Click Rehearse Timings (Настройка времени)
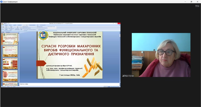The height and width of the screenshot is (107, 201). coord(27,28)
